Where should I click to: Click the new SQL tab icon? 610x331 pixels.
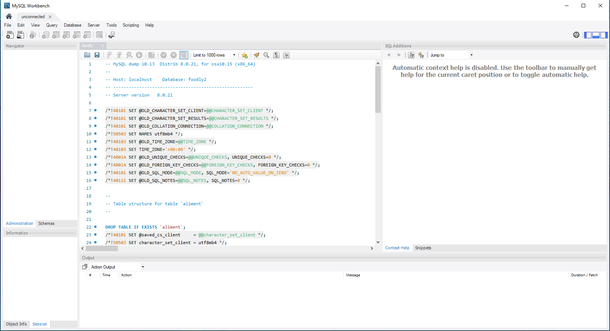(x=10, y=35)
